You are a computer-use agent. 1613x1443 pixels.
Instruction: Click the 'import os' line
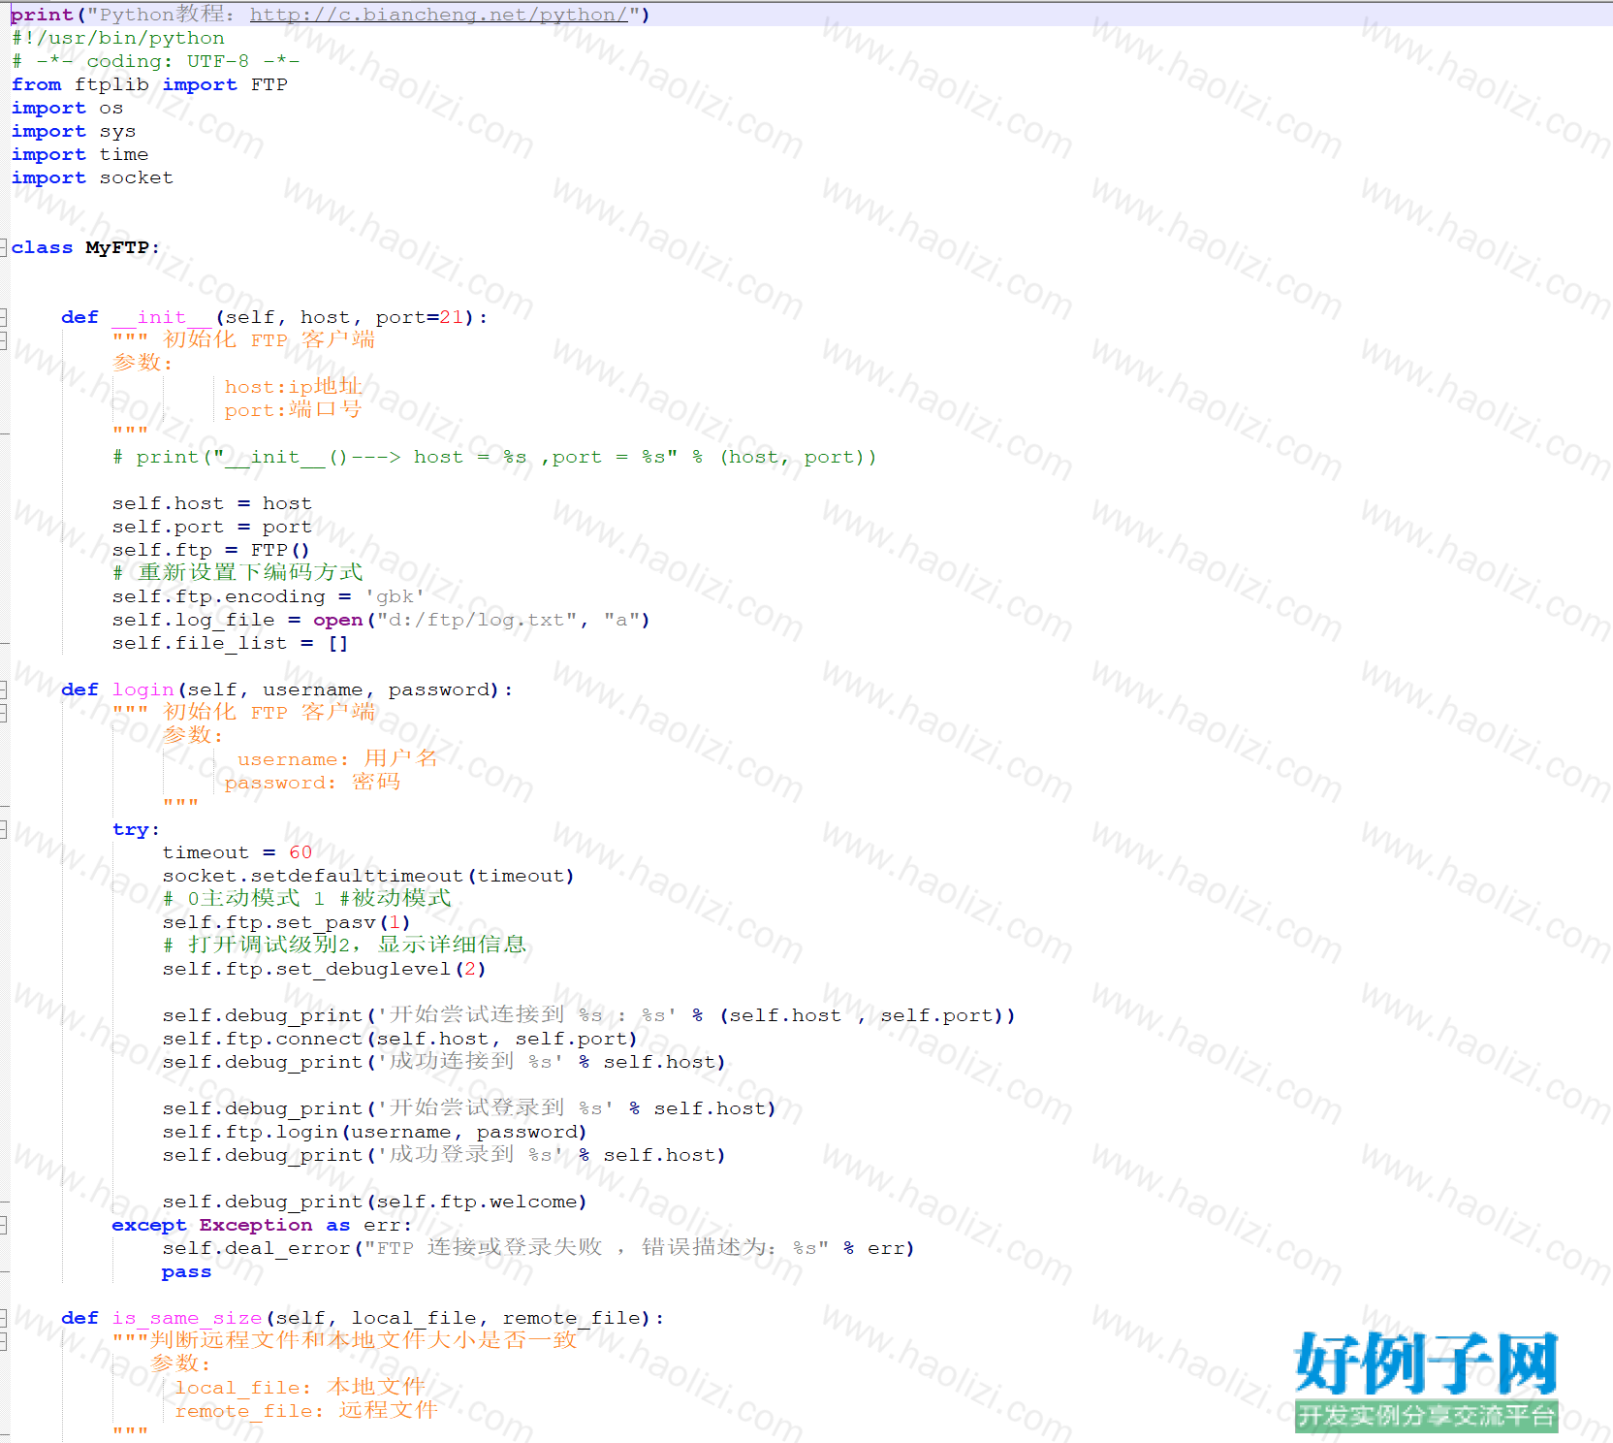pos(68,108)
